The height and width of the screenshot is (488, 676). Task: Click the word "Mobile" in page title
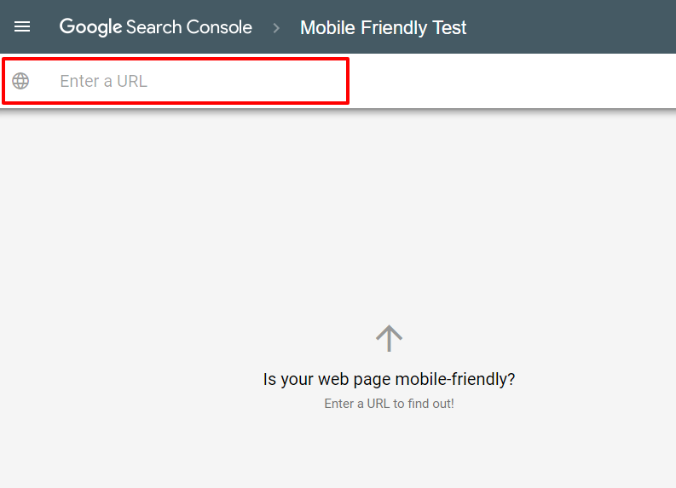coord(326,27)
